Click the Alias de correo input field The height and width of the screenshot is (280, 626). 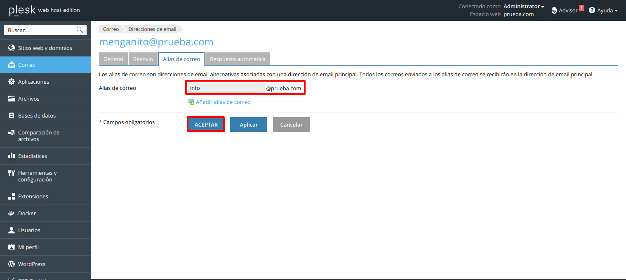pos(226,88)
